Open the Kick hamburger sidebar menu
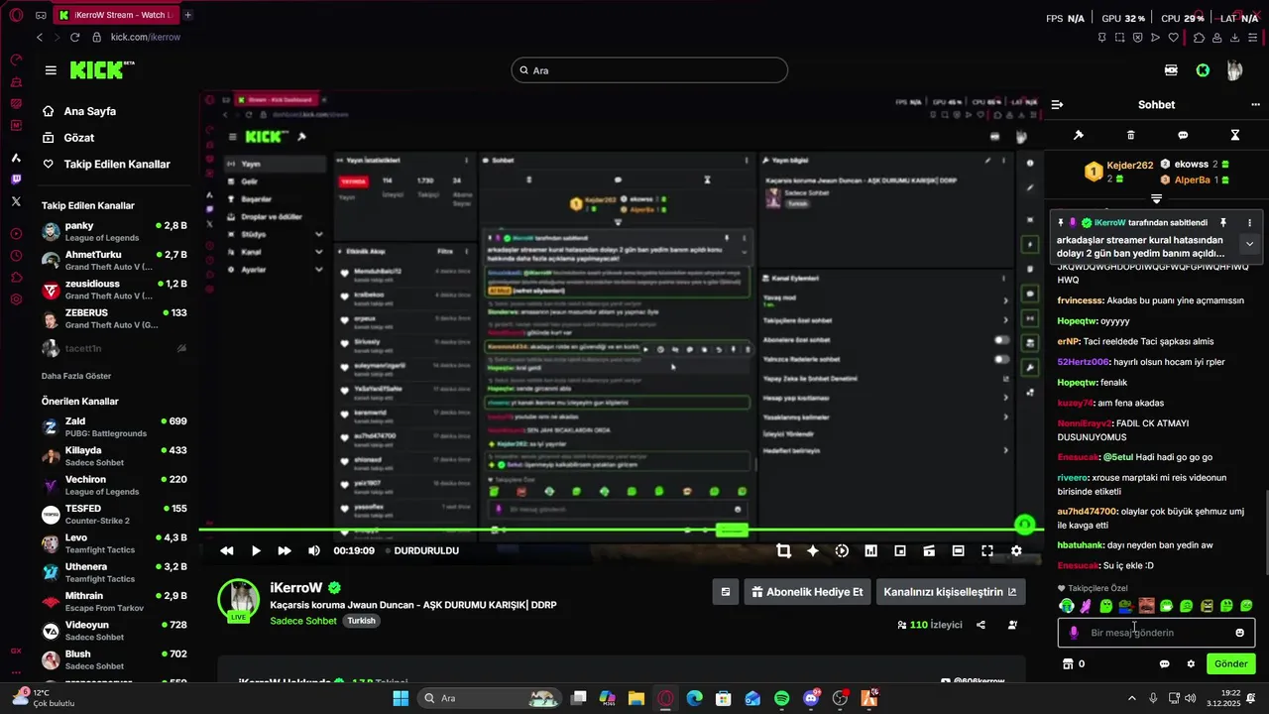1269x714 pixels. 51,70
